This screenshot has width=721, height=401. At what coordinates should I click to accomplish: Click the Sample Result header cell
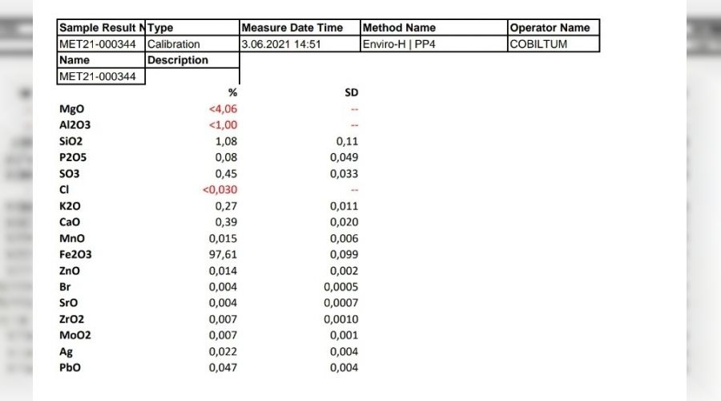click(101, 27)
